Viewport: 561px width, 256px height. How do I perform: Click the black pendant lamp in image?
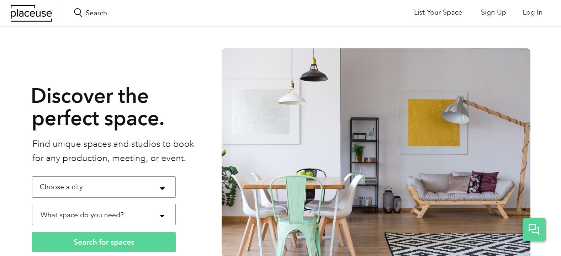[x=313, y=71]
